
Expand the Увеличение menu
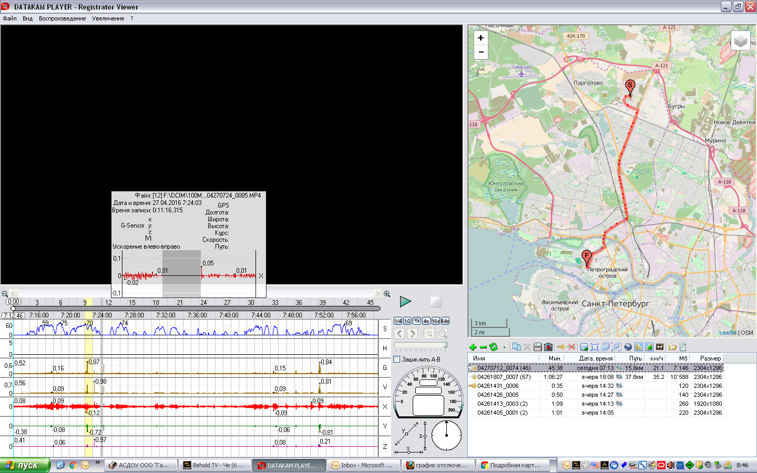click(108, 18)
